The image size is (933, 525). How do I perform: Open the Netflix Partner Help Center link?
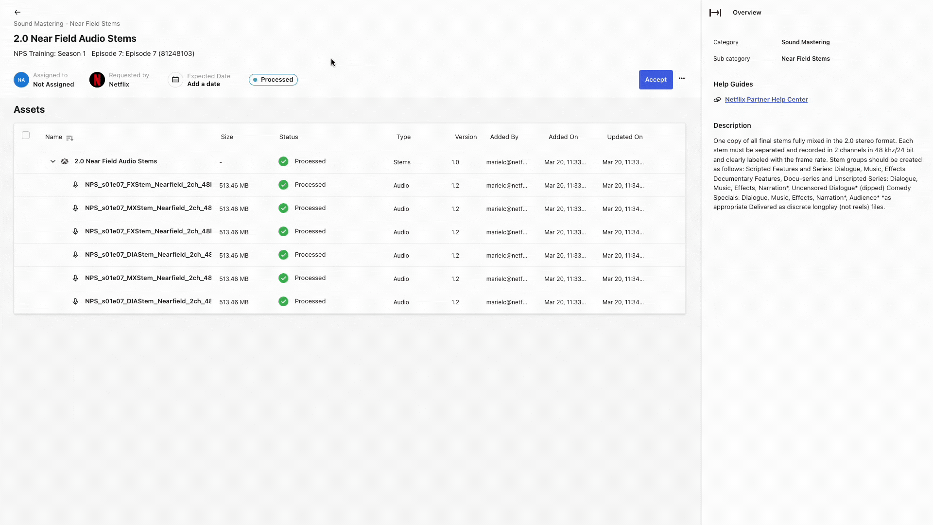[766, 99]
